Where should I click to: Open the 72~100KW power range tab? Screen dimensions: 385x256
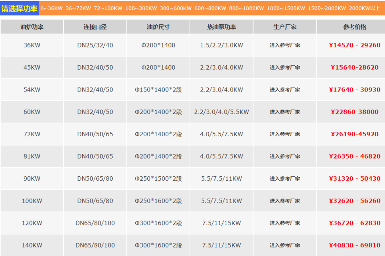coord(108,8)
